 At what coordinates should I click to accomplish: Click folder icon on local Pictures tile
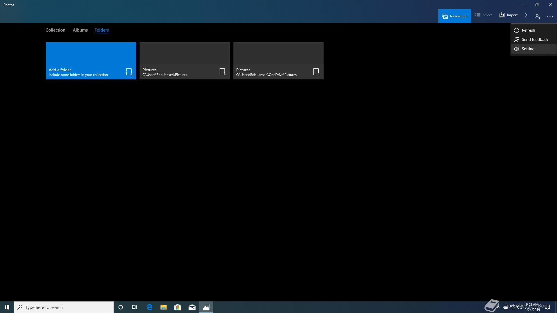222,72
